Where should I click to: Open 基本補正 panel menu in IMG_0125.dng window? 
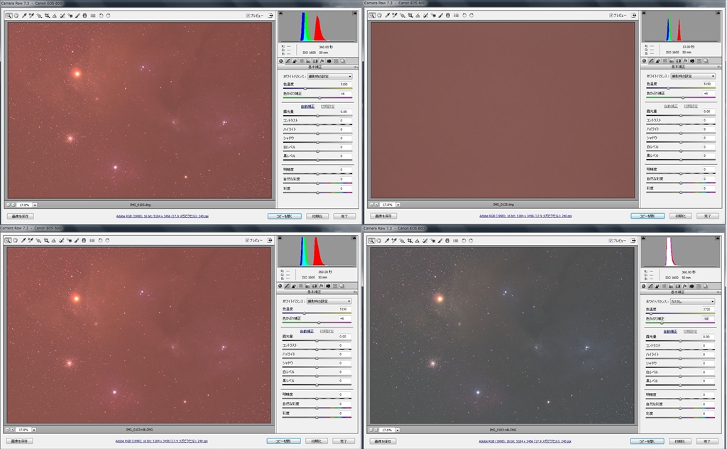pyautogui.click(x=720, y=67)
